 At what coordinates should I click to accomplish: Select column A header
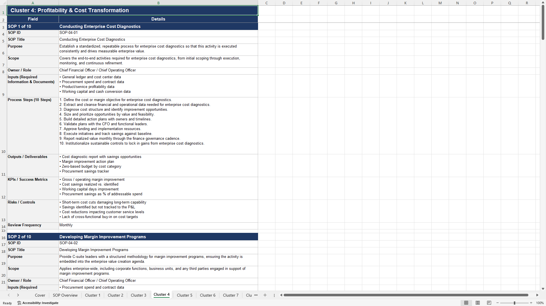tap(33, 3)
